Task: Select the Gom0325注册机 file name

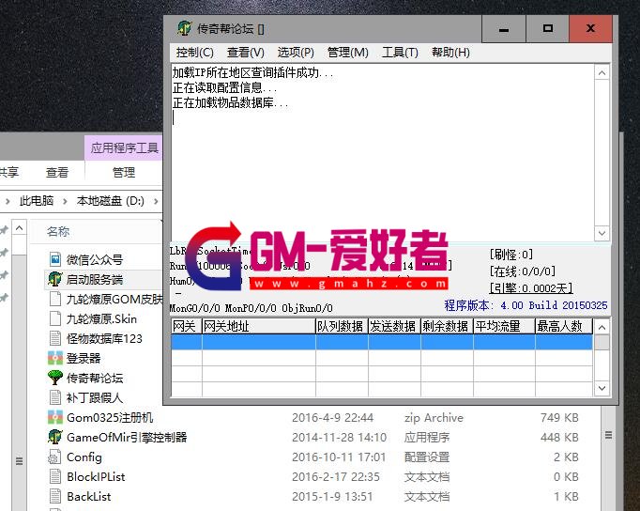Action: click(110, 417)
